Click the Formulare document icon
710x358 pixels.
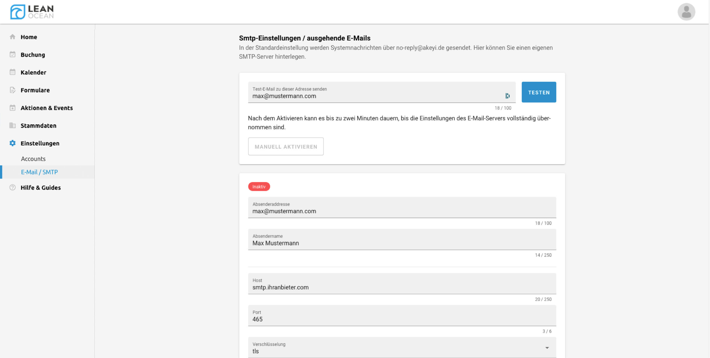12,90
